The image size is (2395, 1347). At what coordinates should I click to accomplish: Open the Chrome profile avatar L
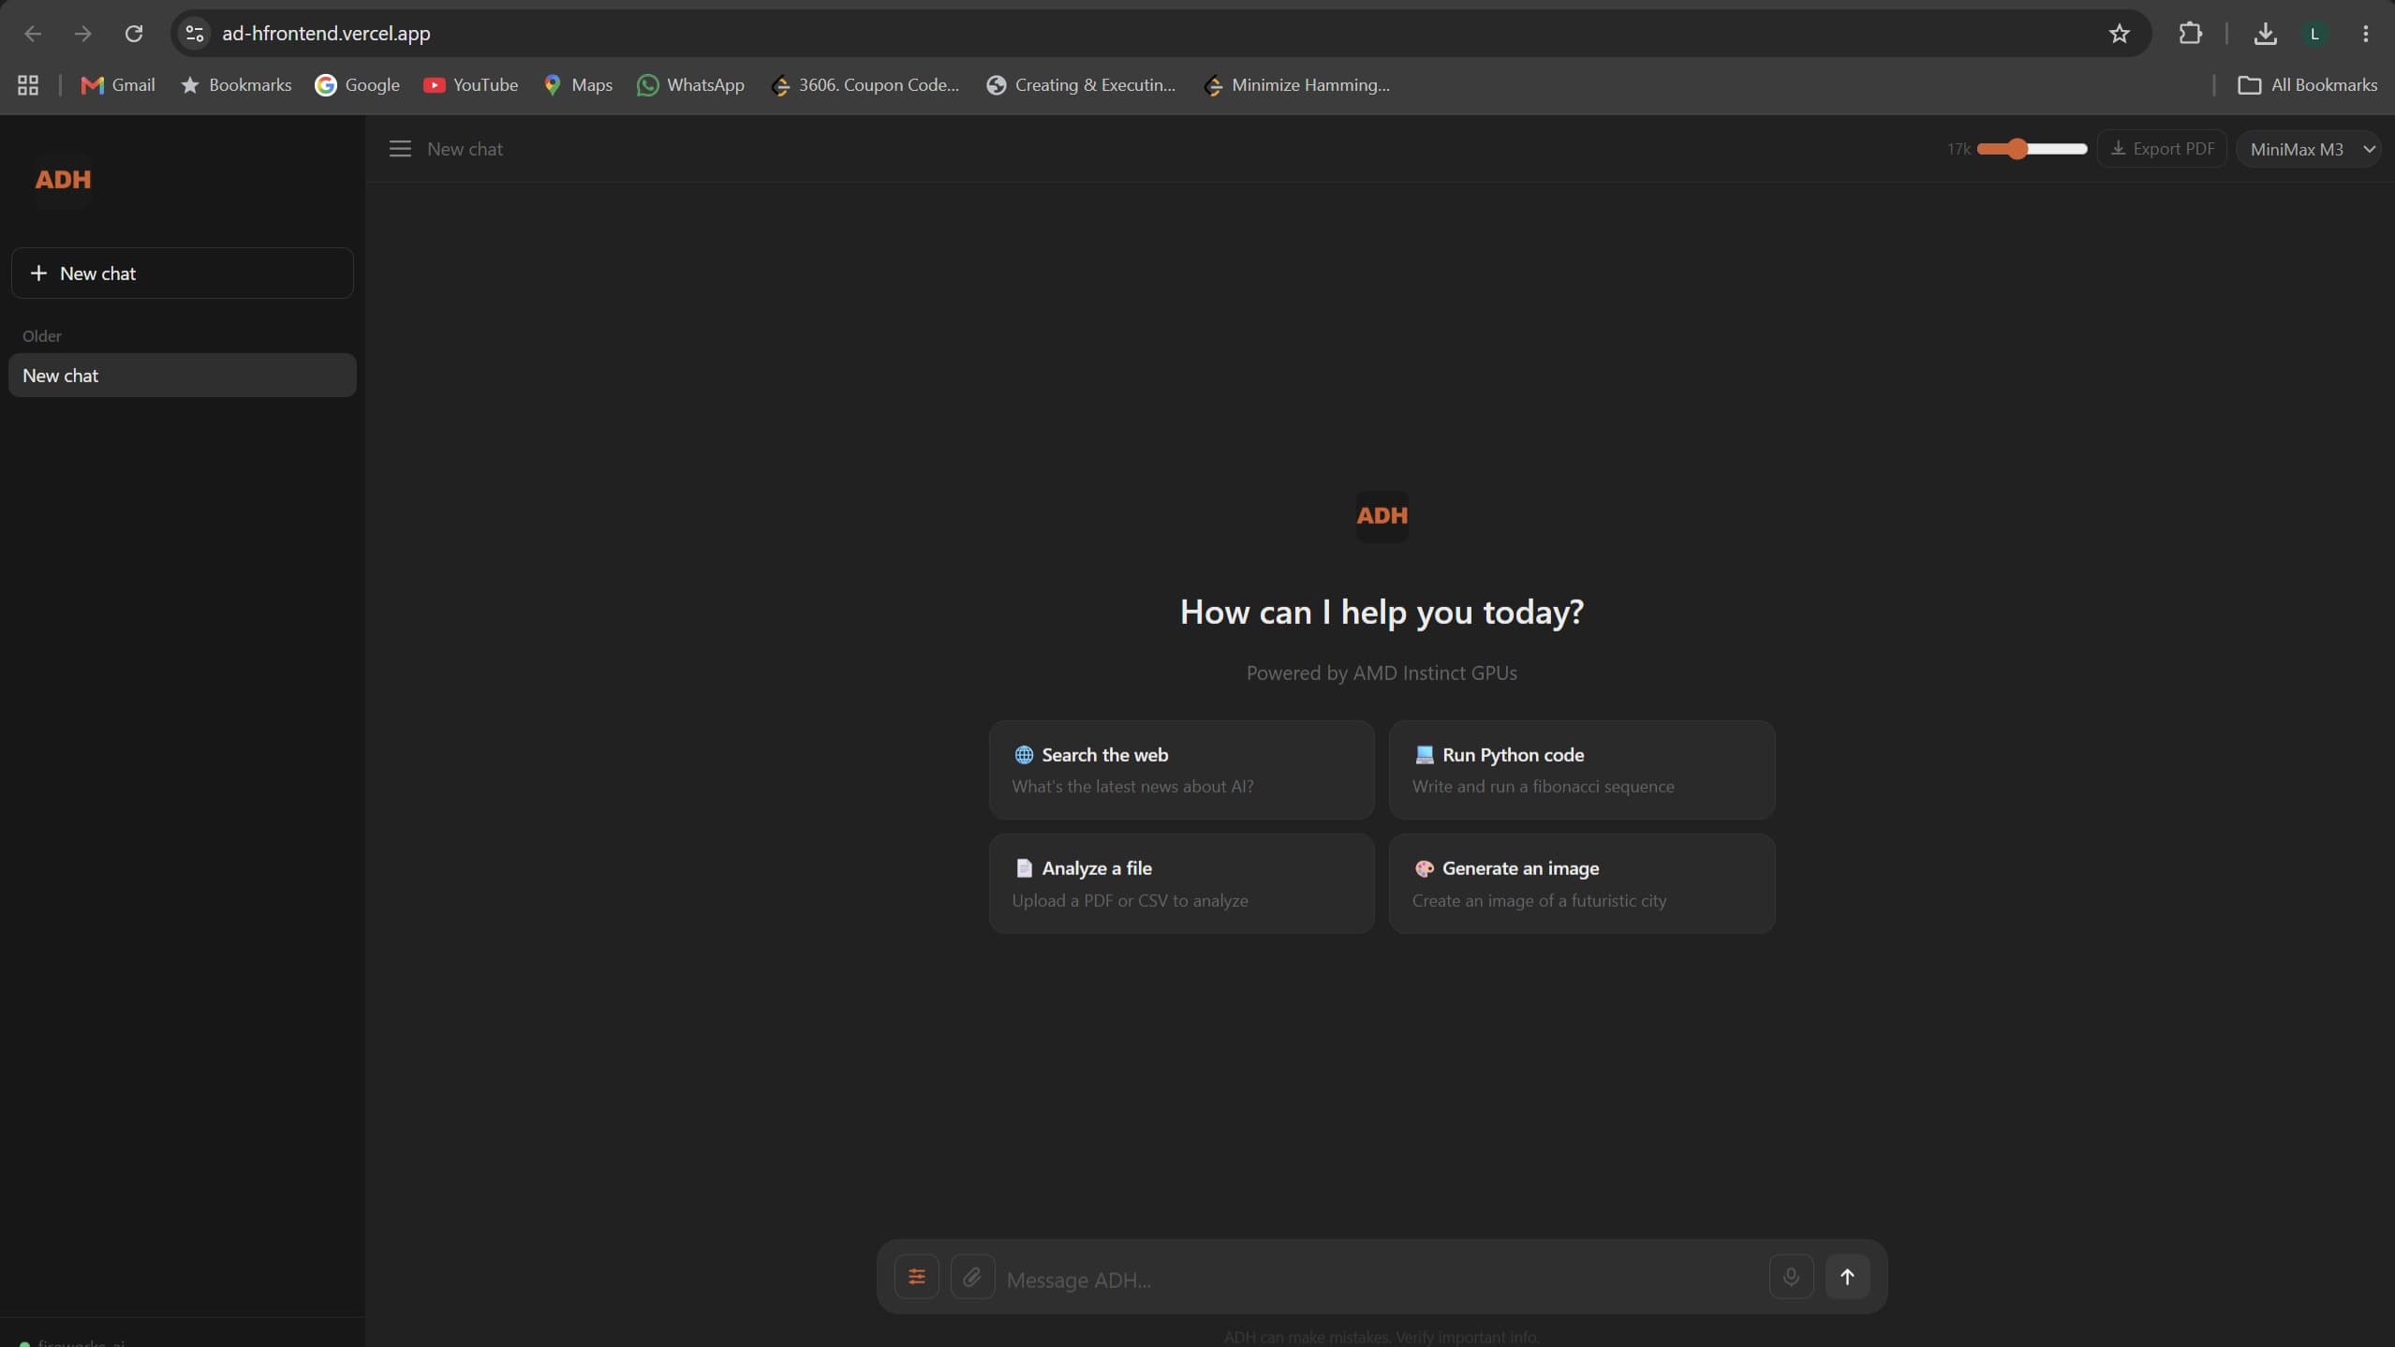click(2314, 34)
